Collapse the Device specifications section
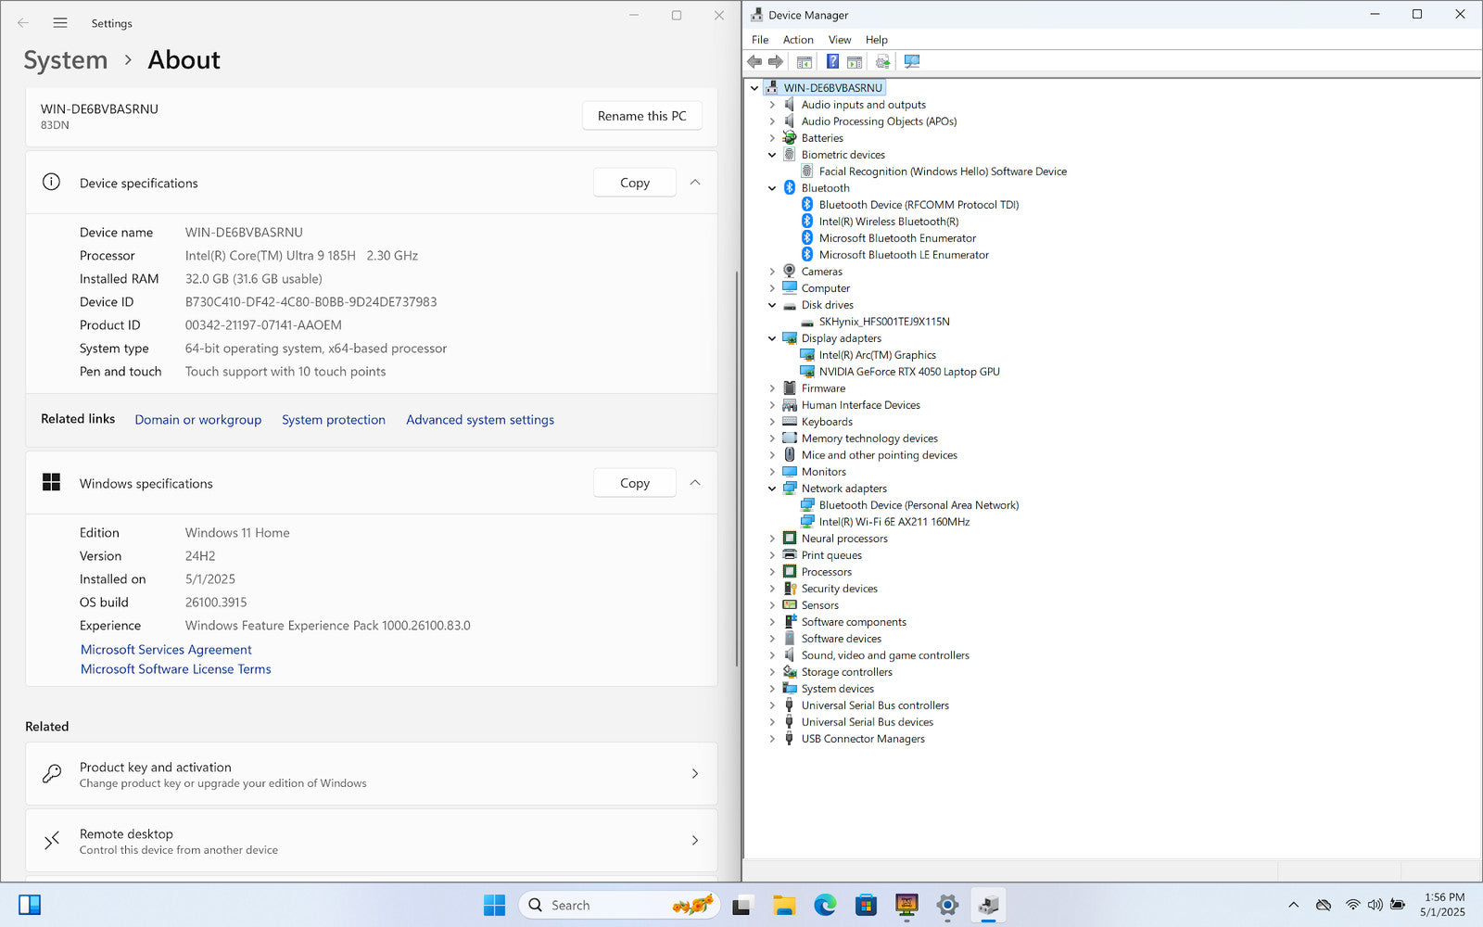This screenshot has width=1483, height=927. tap(695, 183)
